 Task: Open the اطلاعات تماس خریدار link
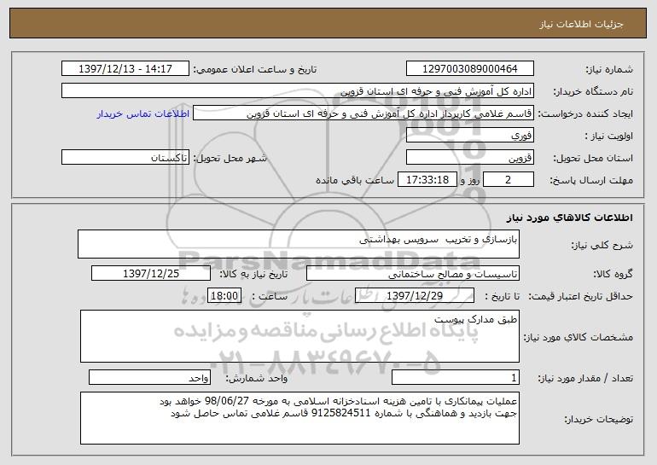coord(143,113)
